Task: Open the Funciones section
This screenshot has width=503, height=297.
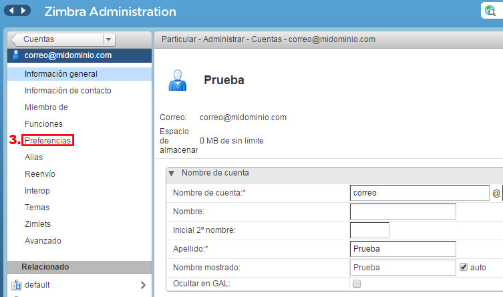Action: tap(43, 124)
